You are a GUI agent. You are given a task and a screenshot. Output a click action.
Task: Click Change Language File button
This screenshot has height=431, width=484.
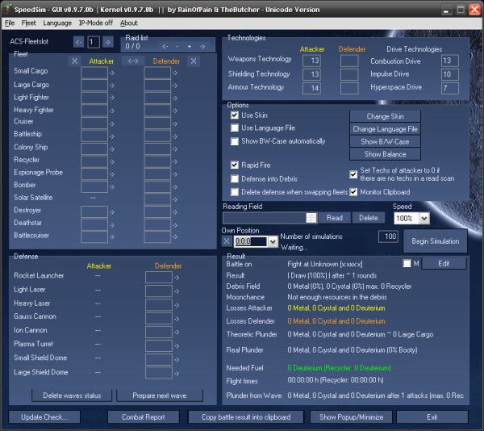(x=385, y=129)
